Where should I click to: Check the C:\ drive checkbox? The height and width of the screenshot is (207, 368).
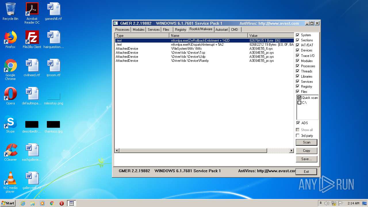(x=300, y=103)
